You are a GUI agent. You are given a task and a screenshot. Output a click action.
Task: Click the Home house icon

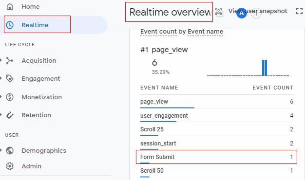[10, 7]
